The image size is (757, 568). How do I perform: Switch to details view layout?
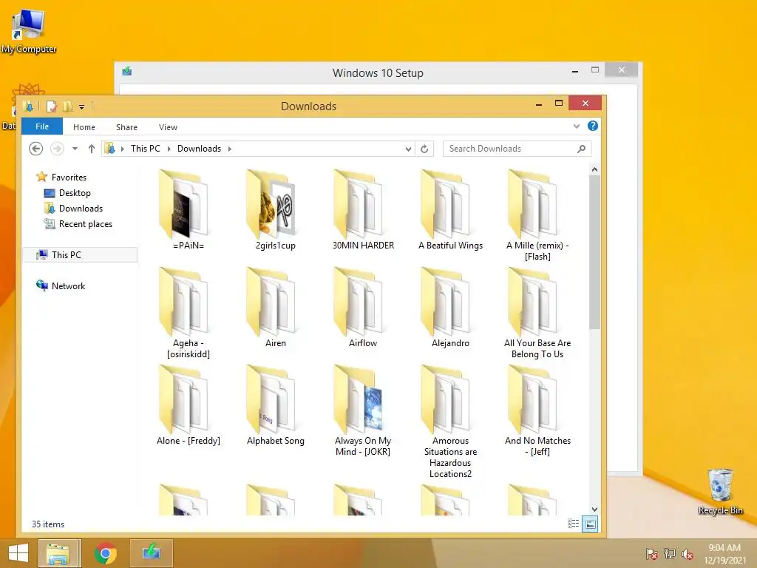click(x=573, y=524)
